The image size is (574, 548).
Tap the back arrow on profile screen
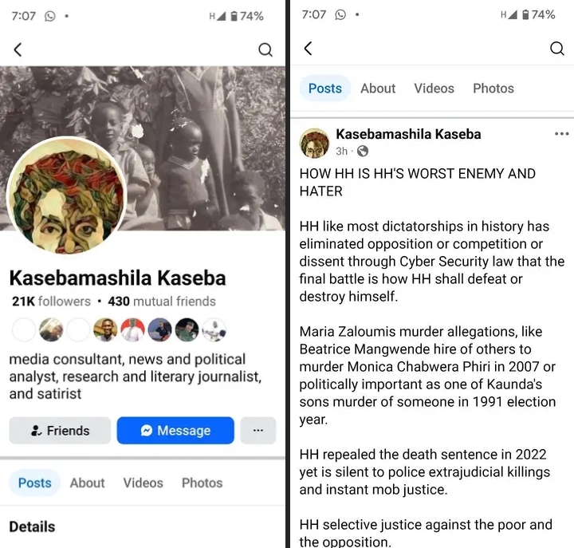coord(18,49)
